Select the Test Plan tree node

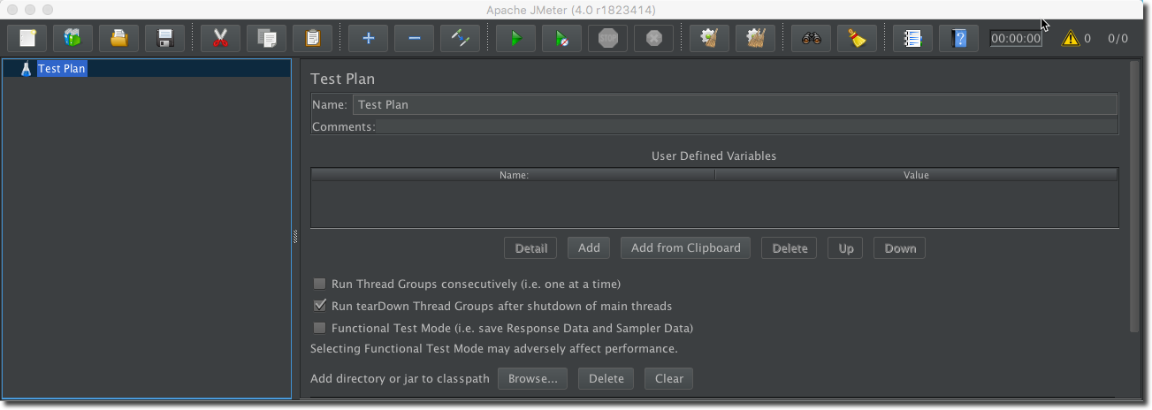tap(62, 68)
